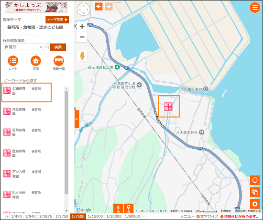This screenshot has width=263, height=220.
Task: Click the 八大龍王神社 shrine marker
Action: tap(201, 132)
